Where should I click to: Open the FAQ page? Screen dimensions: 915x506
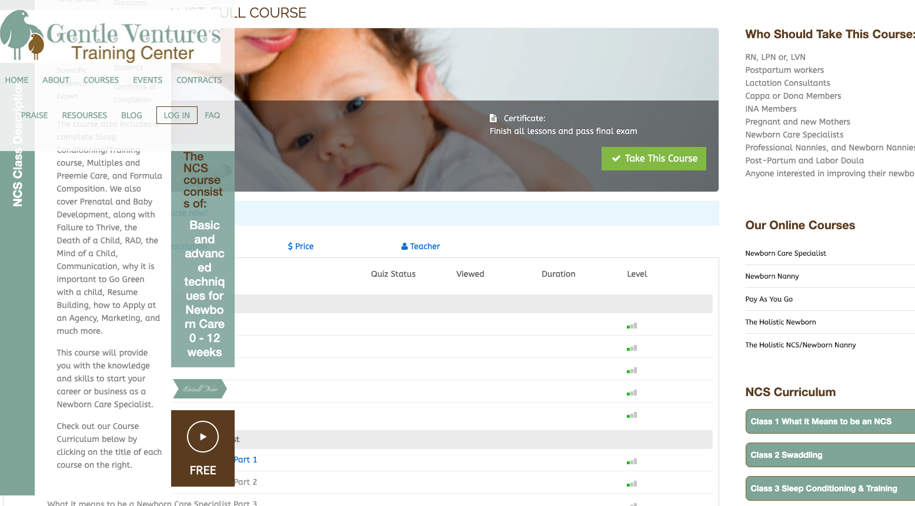[x=212, y=115]
